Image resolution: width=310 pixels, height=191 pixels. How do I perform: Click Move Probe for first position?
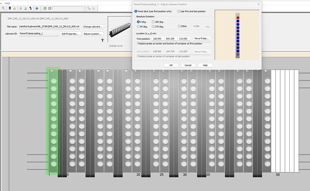pos(202,38)
